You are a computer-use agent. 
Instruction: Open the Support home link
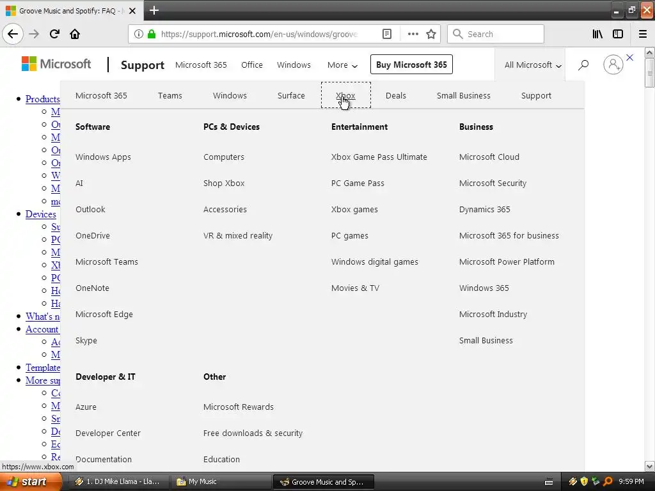(x=143, y=65)
